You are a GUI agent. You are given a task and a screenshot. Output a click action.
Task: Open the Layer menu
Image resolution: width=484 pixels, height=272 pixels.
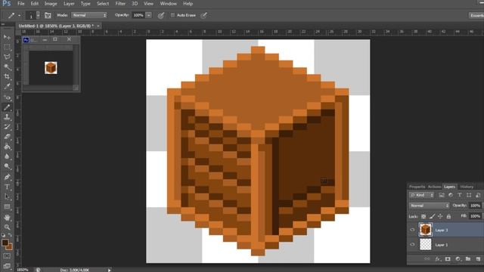[x=69, y=4]
